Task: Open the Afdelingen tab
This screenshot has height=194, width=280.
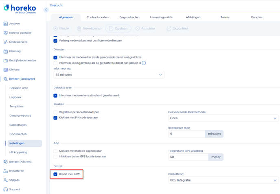Action: (x=193, y=17)
